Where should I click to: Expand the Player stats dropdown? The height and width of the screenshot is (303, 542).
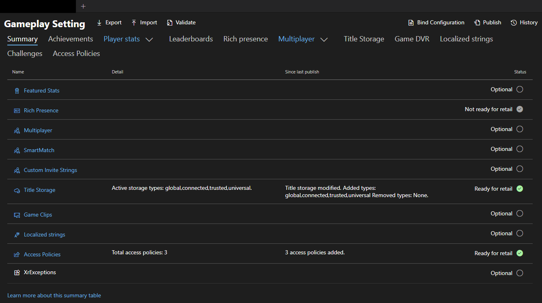[149, 39]
